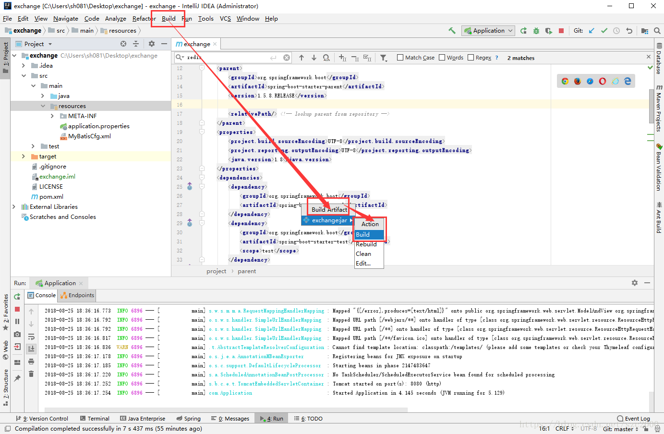Clear the redis search text
Viewport: 664px width, 434px height.
(287, 58)
